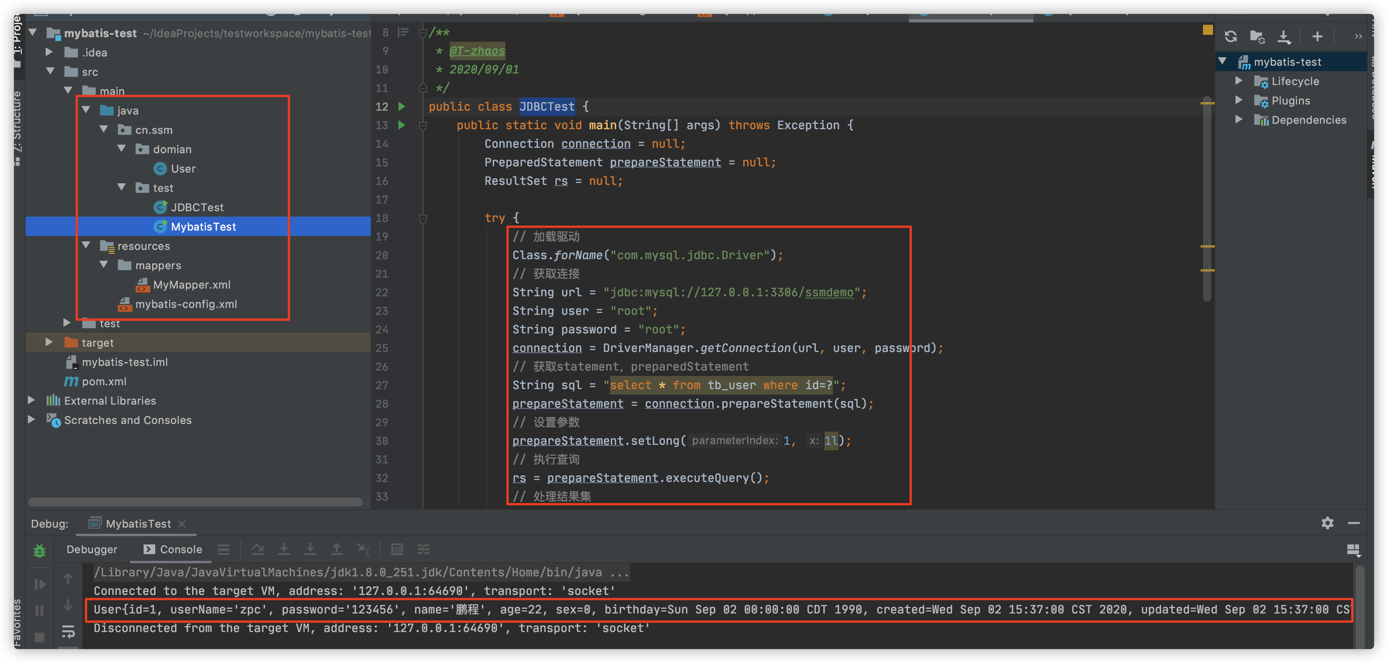Click the project tree horizontal scrollbar

[x=195, y=502]
